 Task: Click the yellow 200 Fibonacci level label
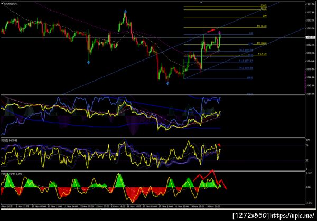tap(265, 16)
